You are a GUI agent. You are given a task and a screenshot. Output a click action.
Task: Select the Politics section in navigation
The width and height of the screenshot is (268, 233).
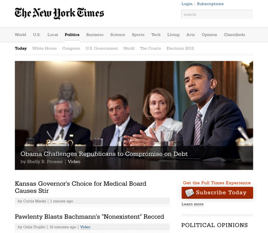[72, 35]
